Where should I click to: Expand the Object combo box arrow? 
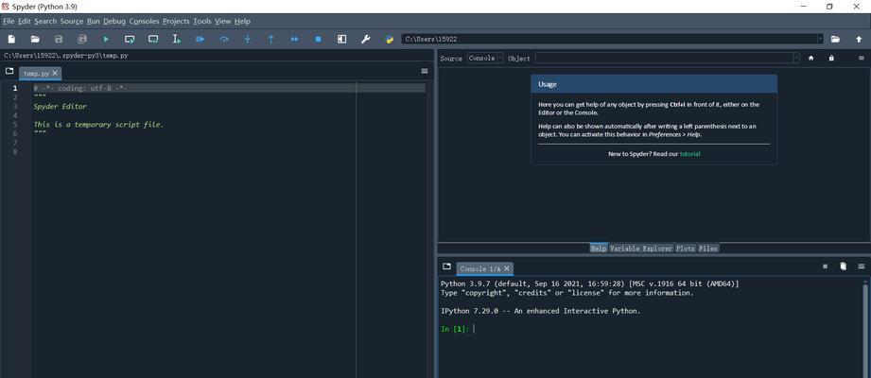(x=796, y=58)
